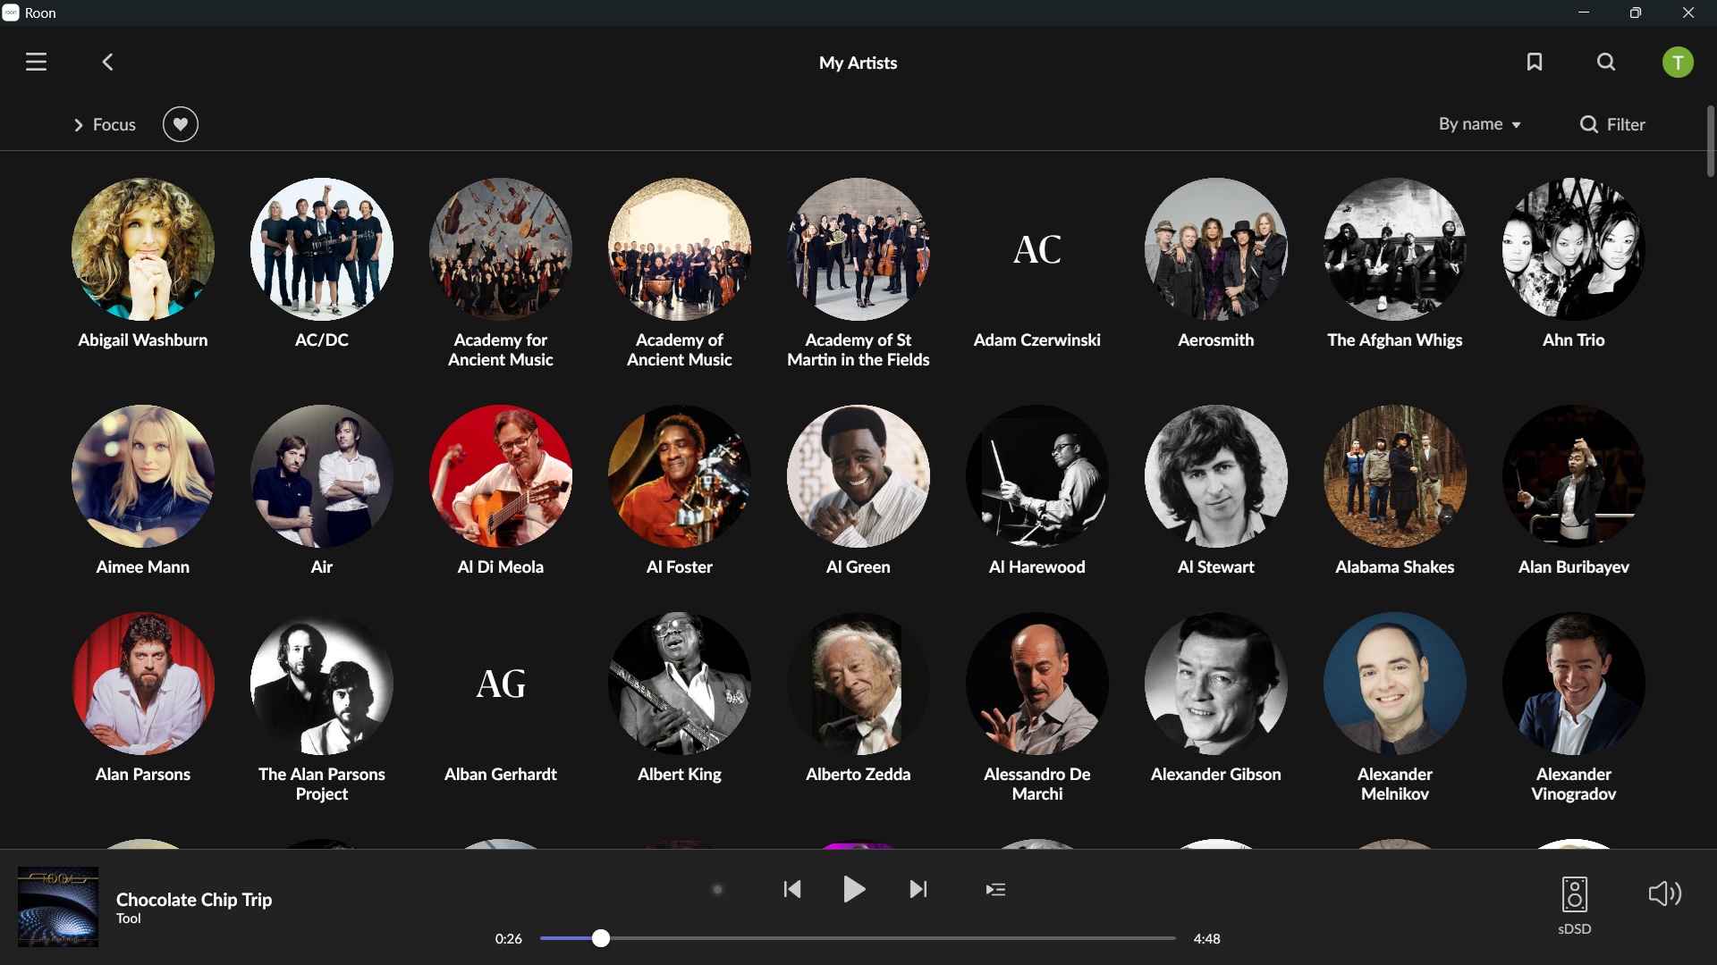The image size is (1717, 965).
Task: Skip to the next track
Action: (x=918, y=889)
